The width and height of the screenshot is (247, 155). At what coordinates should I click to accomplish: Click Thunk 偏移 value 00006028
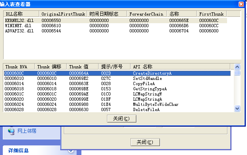click(47, 109)
